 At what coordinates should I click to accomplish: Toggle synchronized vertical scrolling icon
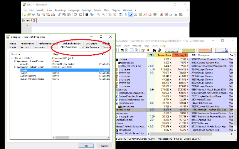pos(109,15)
